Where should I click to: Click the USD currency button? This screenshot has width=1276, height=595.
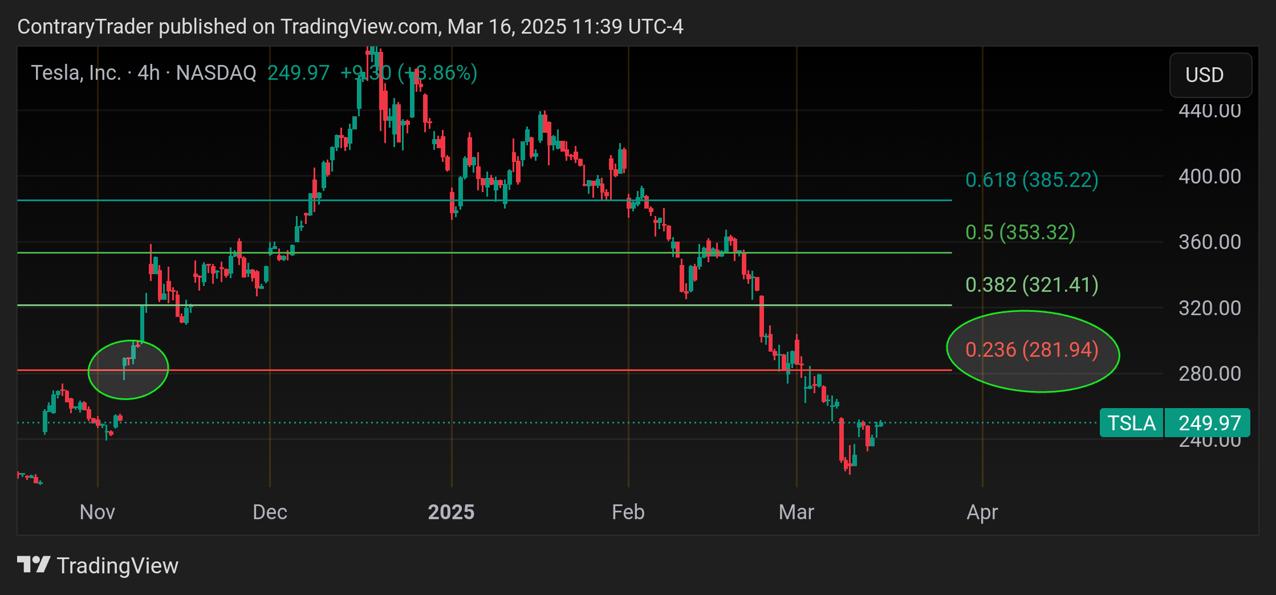(1210, 75)
